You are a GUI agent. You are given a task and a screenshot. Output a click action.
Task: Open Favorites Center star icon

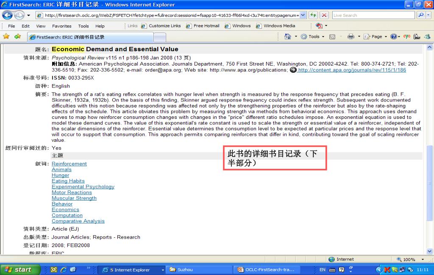tap(6, 36)
